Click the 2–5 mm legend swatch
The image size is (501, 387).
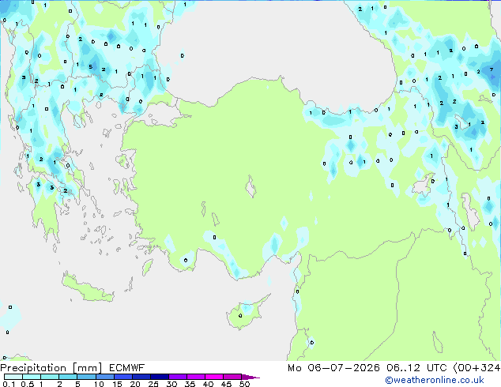[68, 377]
